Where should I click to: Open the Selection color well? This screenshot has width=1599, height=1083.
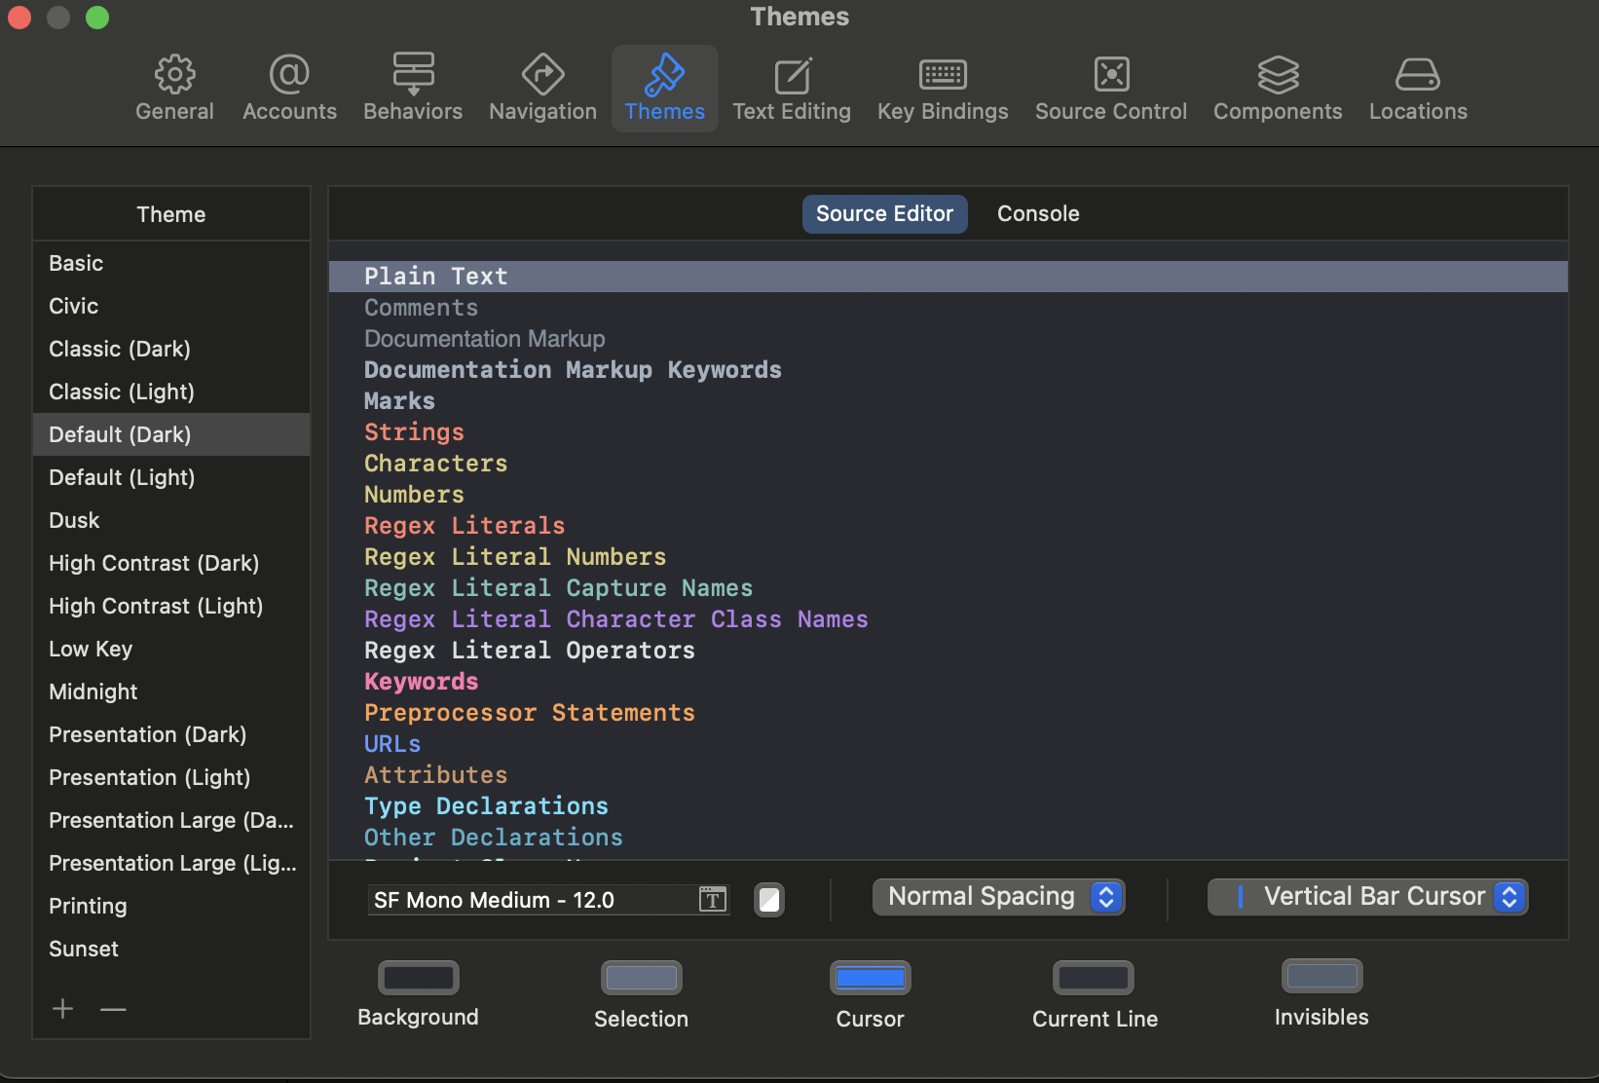[x=642, y=978]
